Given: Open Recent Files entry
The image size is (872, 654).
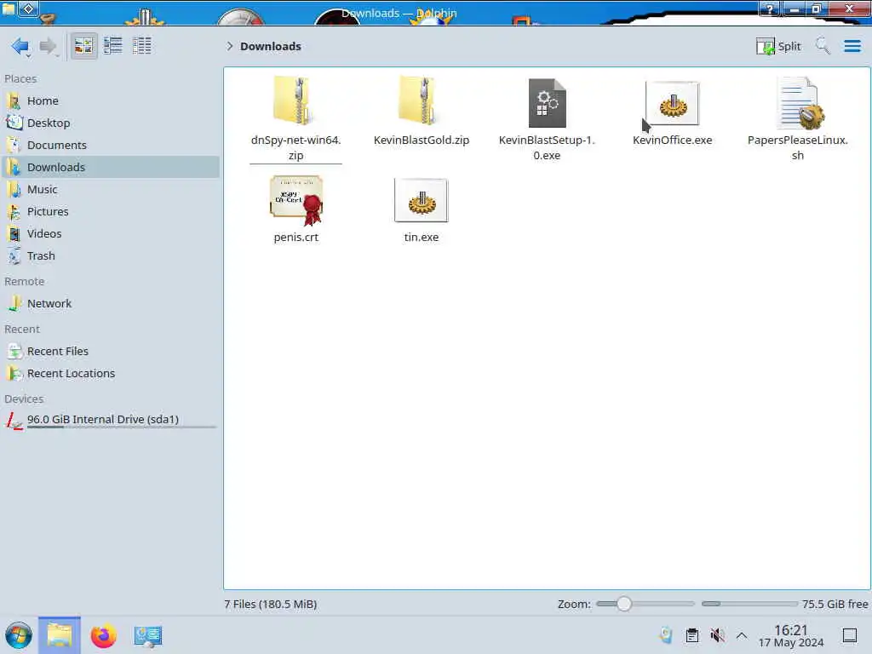Looking at the screenshot, I should (112, 352).
